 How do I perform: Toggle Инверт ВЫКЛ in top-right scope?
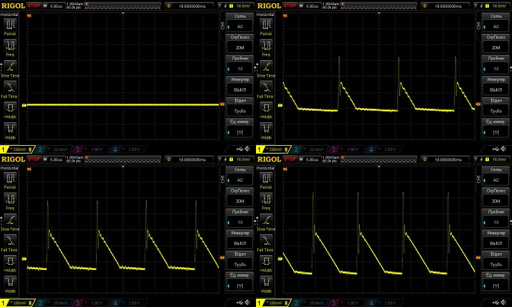pyautogui.click(x=496, y=86)
